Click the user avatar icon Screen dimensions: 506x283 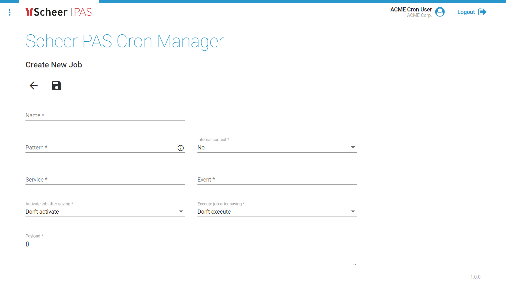pos(440,12)
